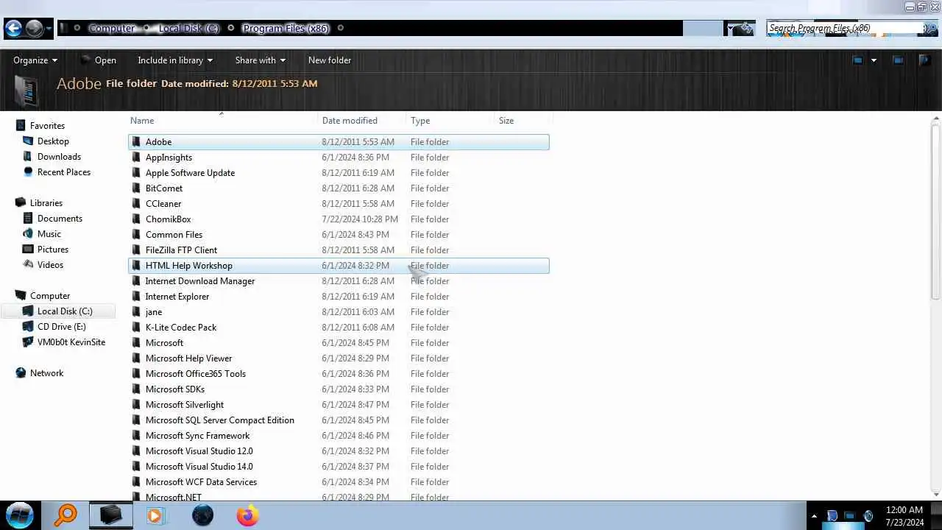Expand arrow after Program Files (x86) breadcrumb
The image size is (942, 530).
tap(340, 28)
